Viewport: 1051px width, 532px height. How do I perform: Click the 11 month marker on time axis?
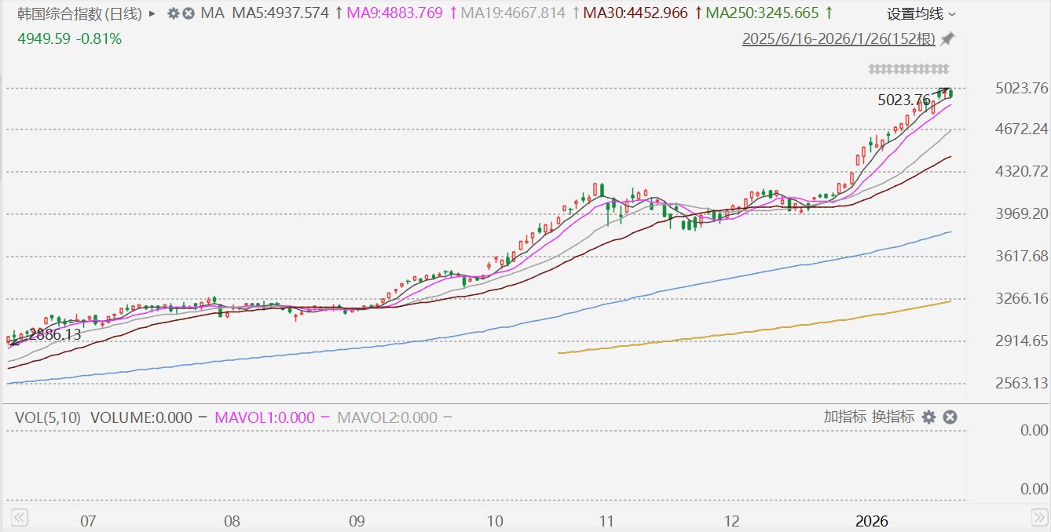pos(606,521)
